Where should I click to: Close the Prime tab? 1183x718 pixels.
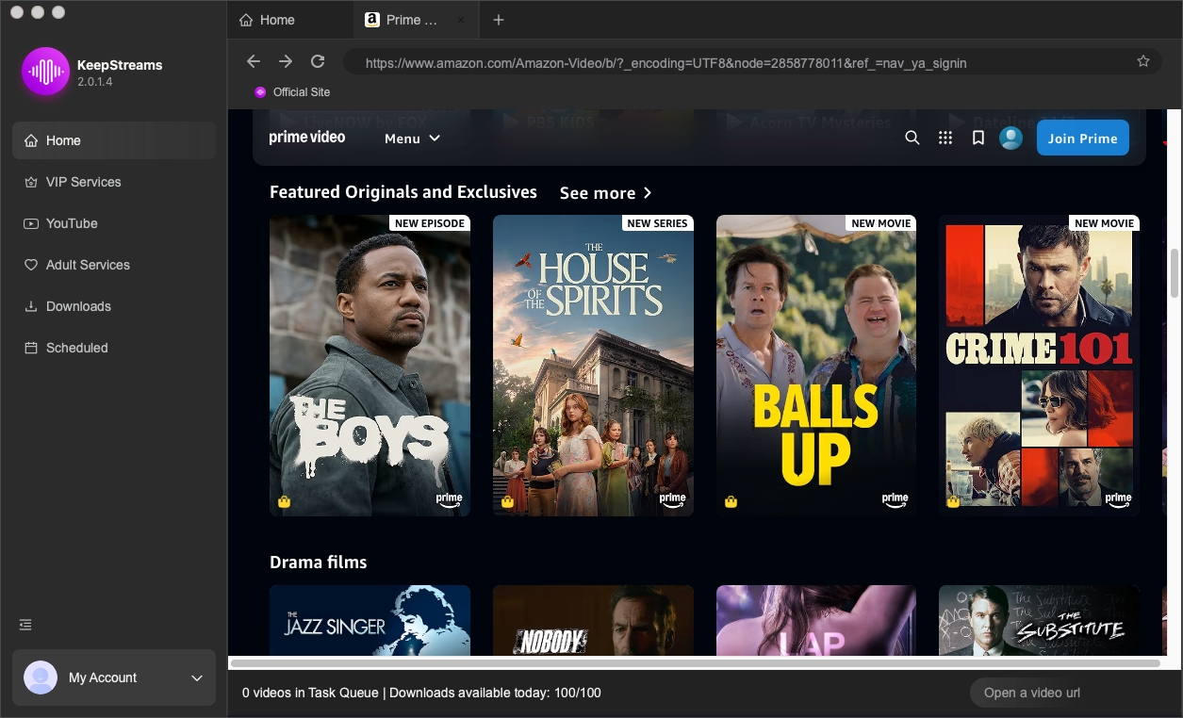pos(461,20)
